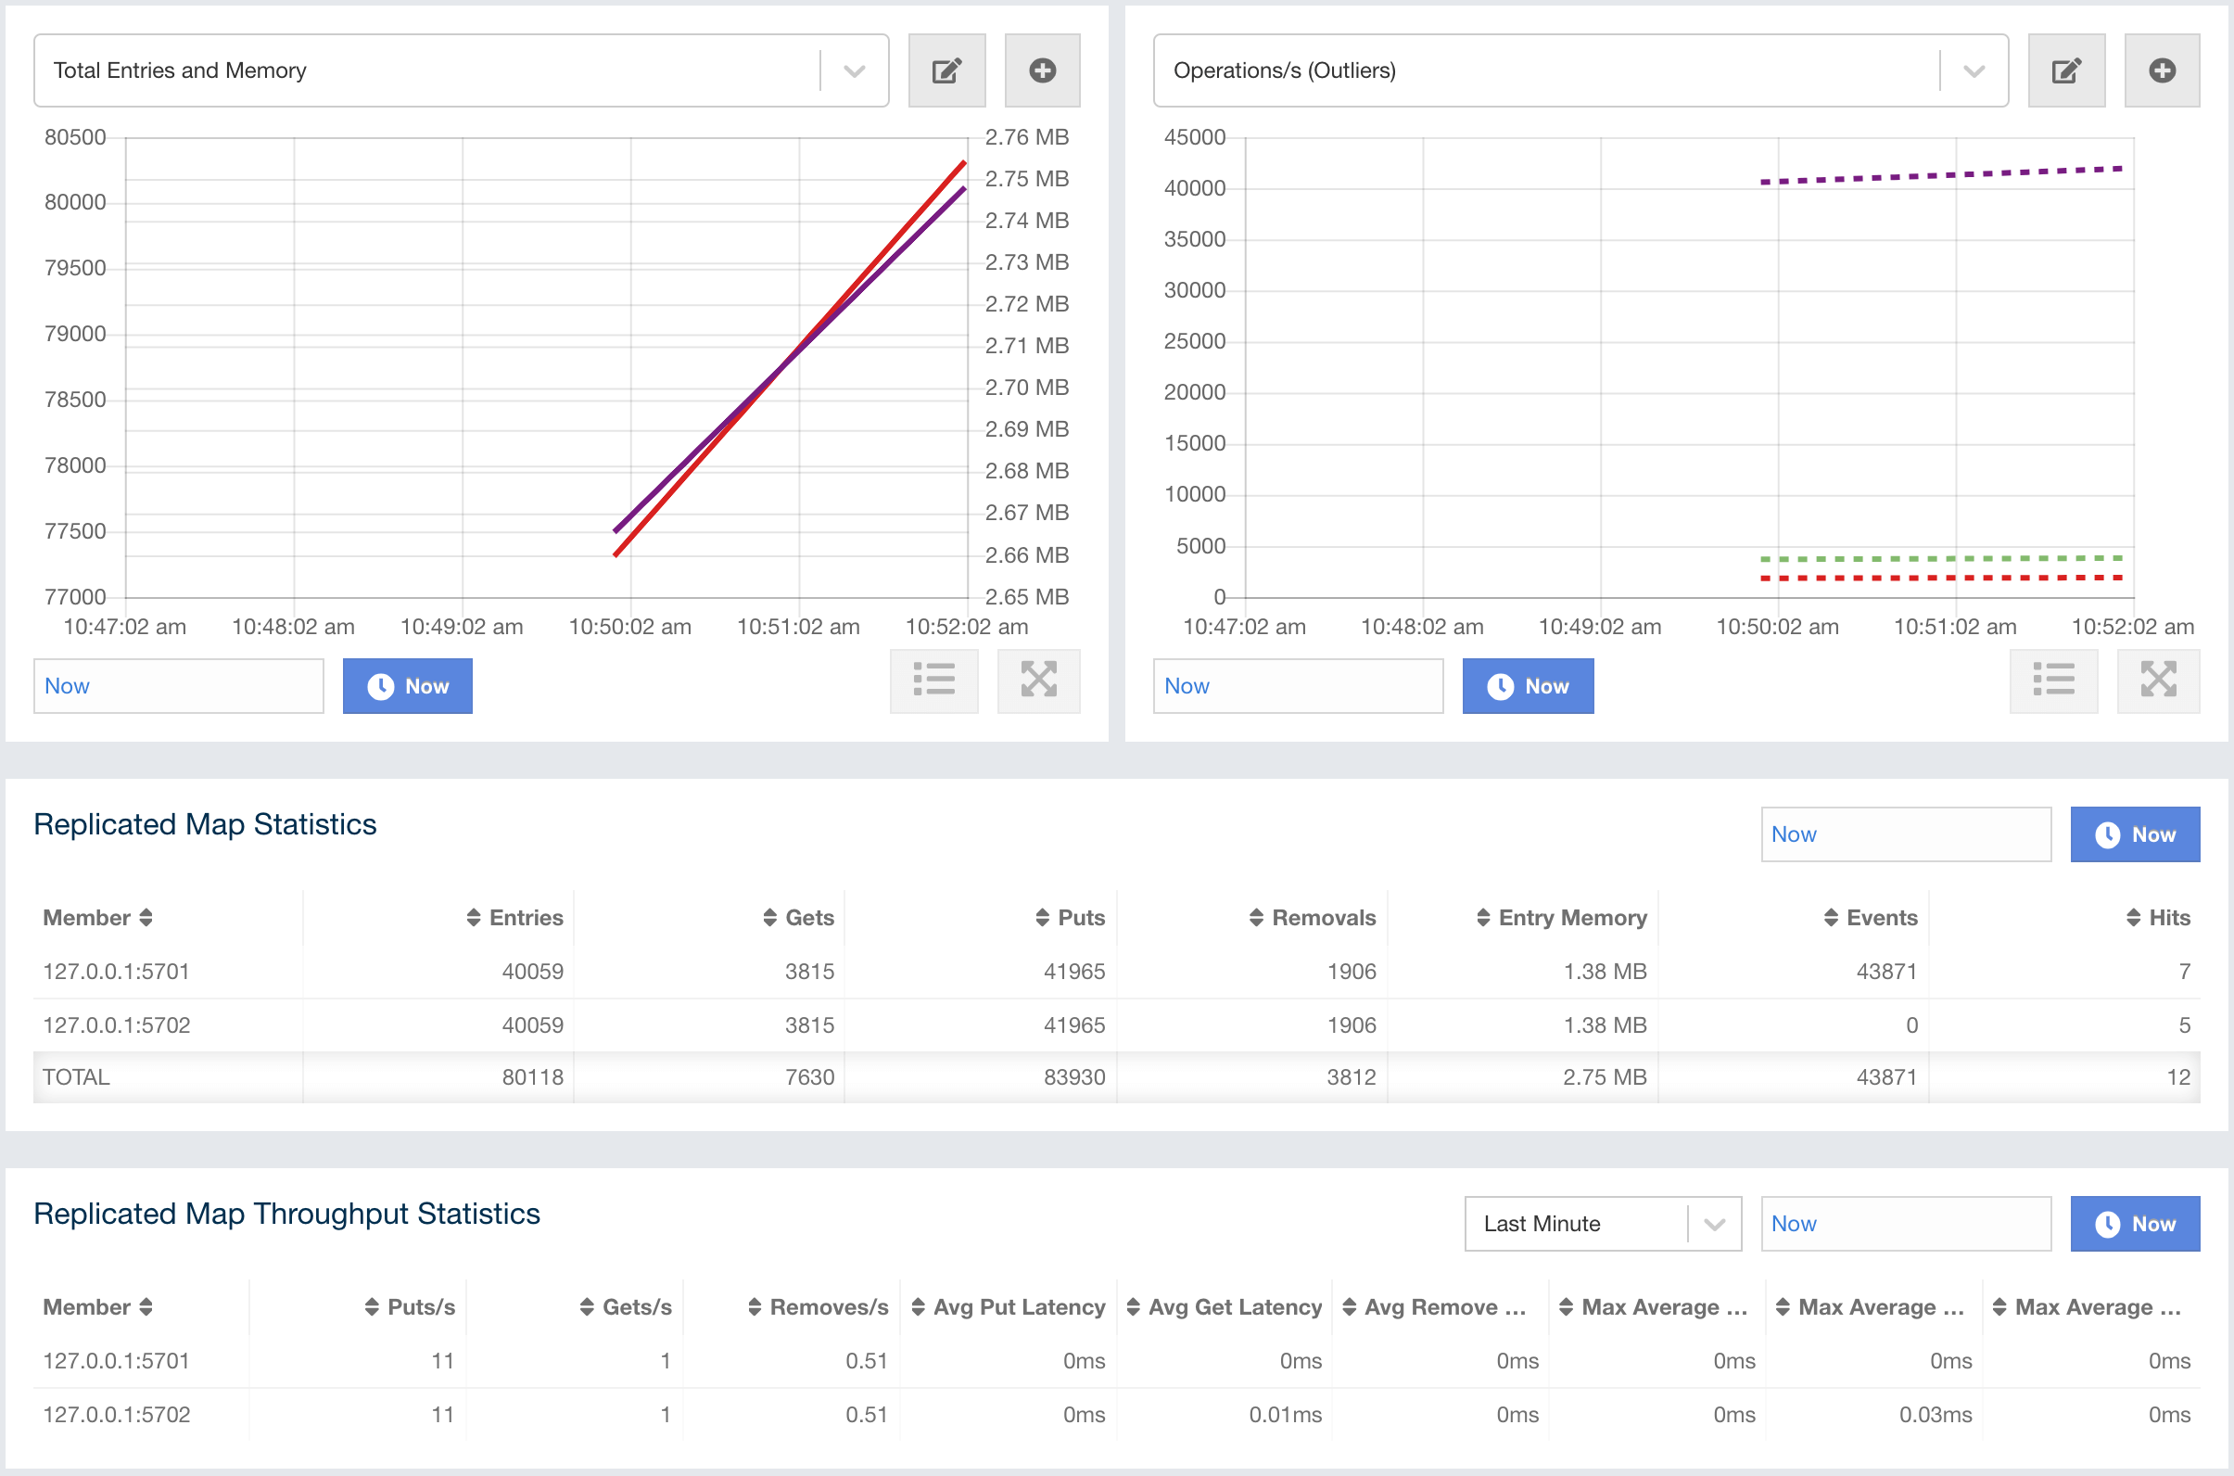Click plus icon next to Operations/s chart
2234x1476 pixels.
(2162, 70)
